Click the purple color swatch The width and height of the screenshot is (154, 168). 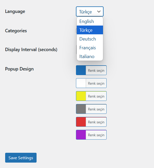pyautogui.click(x=81, y=135)
